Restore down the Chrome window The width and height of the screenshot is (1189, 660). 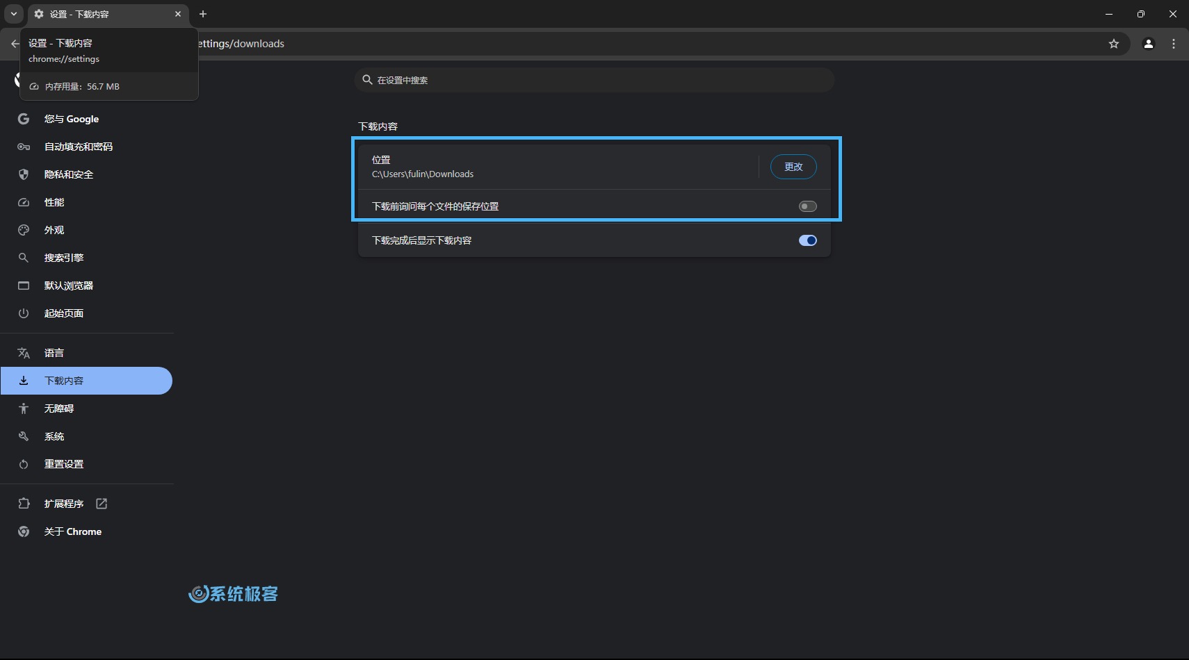tap(1141, 14)
